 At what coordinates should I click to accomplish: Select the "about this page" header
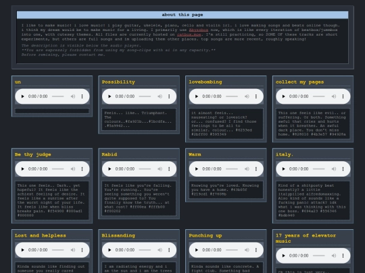182,15
